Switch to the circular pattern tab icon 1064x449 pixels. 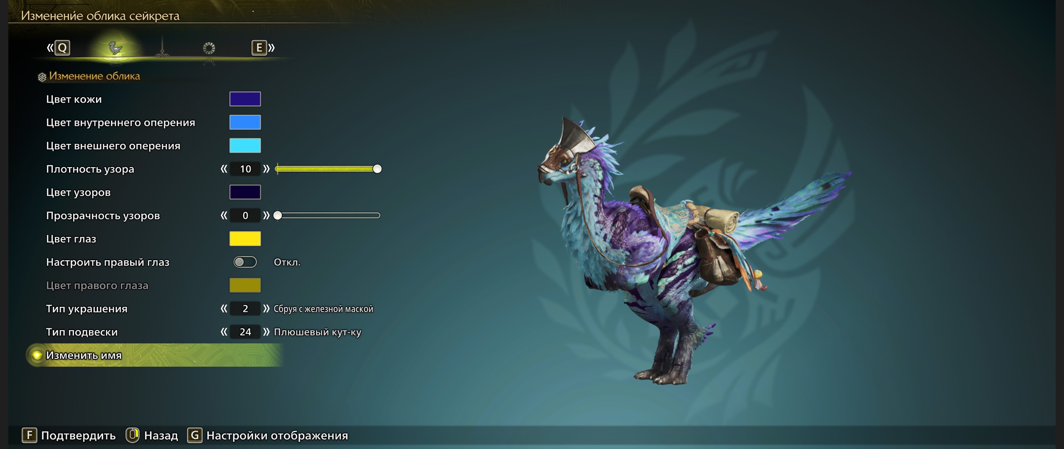[x=209, y=48]
